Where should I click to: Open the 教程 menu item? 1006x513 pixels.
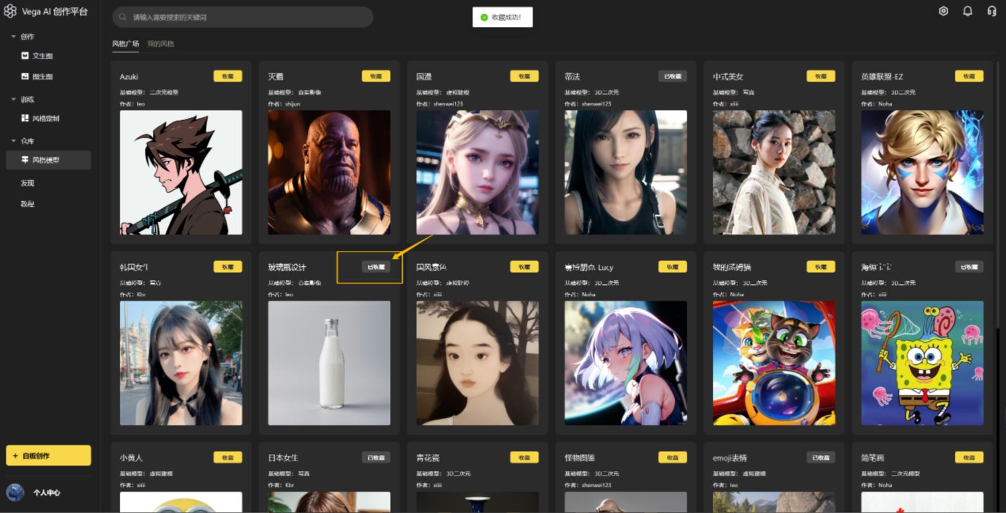click(x=27, y=203)
